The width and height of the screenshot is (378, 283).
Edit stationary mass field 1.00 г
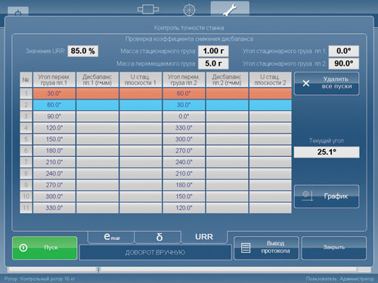tap(213, 51)
